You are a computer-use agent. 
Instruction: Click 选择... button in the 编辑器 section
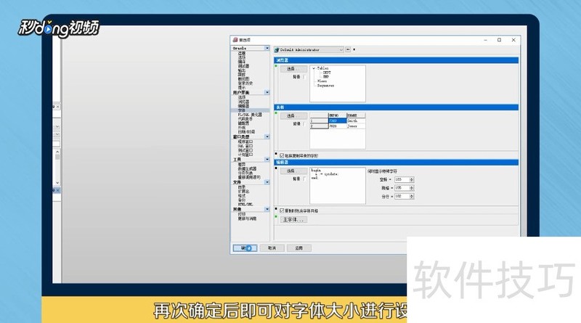pos(293,171)
